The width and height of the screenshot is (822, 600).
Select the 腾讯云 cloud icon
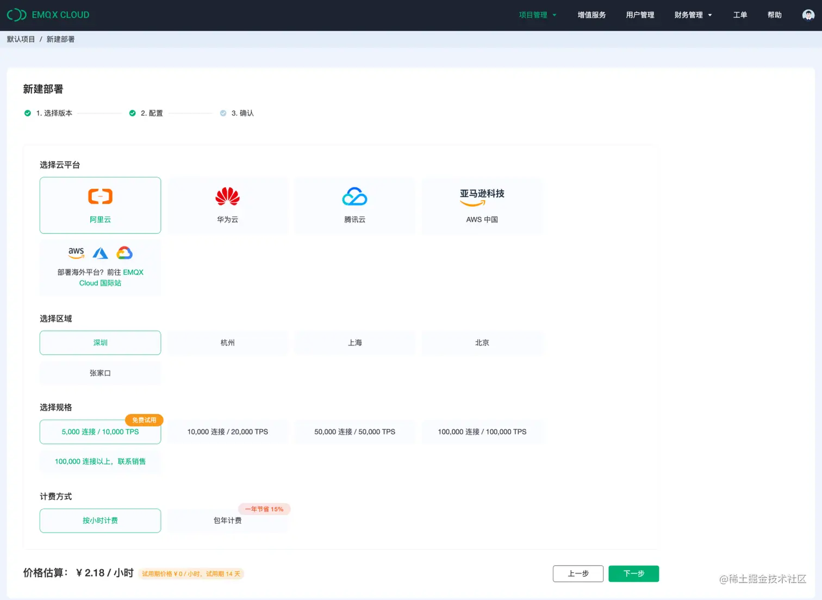coord(354,197)
